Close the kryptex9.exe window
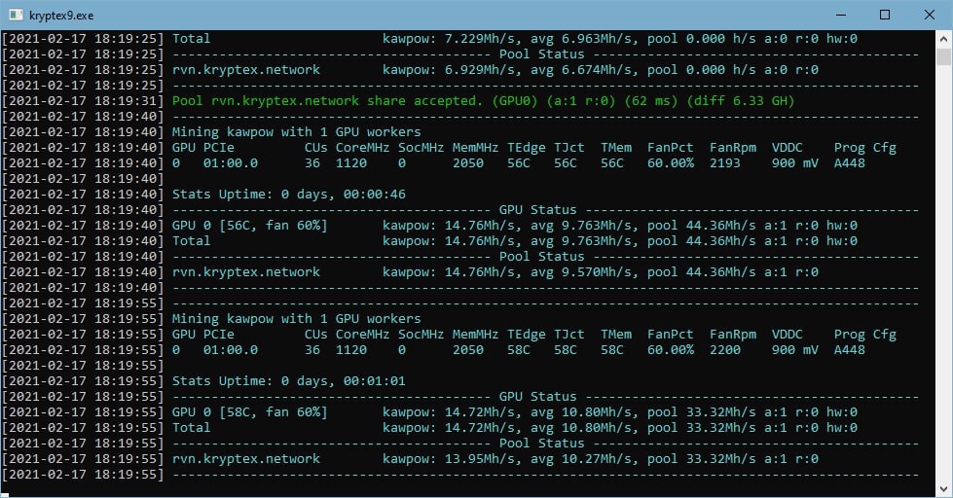Image resolution: width=953 pixels, height=498 pixels. (930, 15)
